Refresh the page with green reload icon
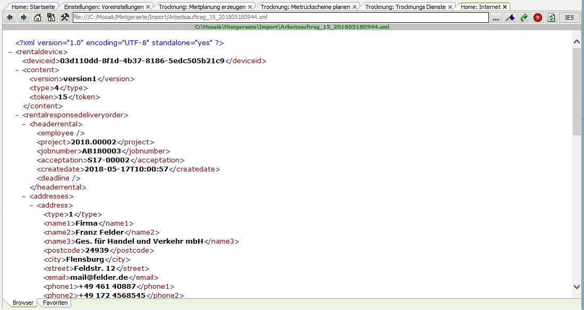Screen dimensions: 584x310 tap(552, 18)
